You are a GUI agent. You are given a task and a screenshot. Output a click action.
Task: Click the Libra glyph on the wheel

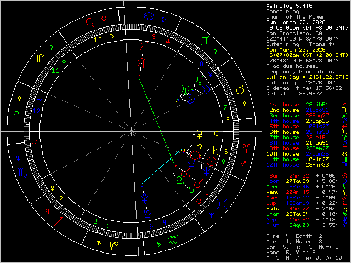(x=16, y=113)
